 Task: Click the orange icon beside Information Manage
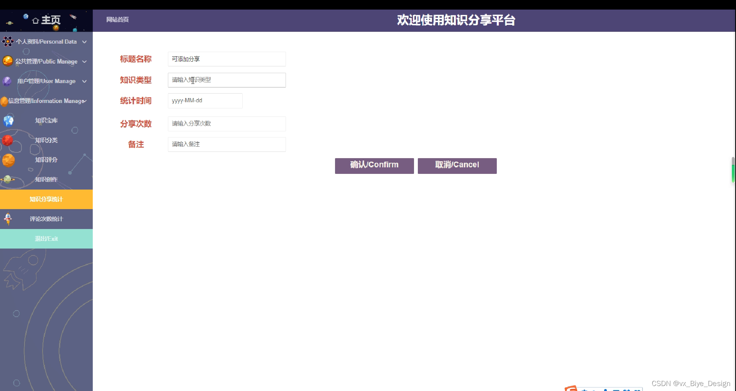point(4,101)
